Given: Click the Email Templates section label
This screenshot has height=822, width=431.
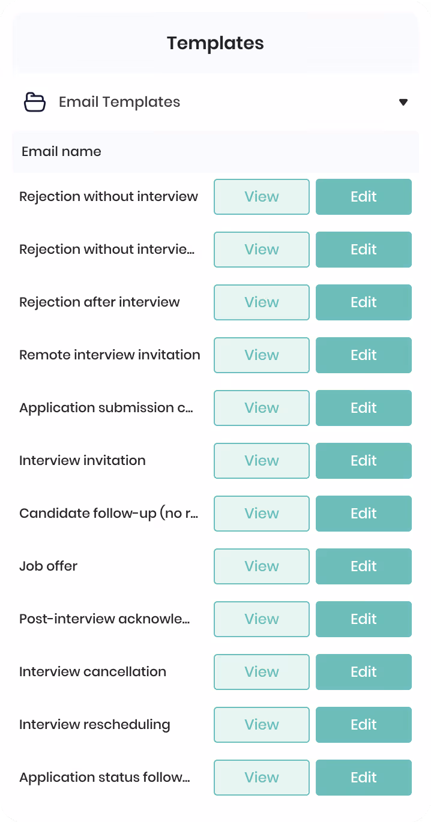Looking at the screenshot, I should [119, 102].
